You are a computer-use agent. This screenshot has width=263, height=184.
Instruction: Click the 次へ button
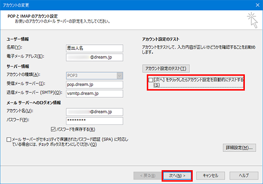pyautogui.click(x=177, y=175)
